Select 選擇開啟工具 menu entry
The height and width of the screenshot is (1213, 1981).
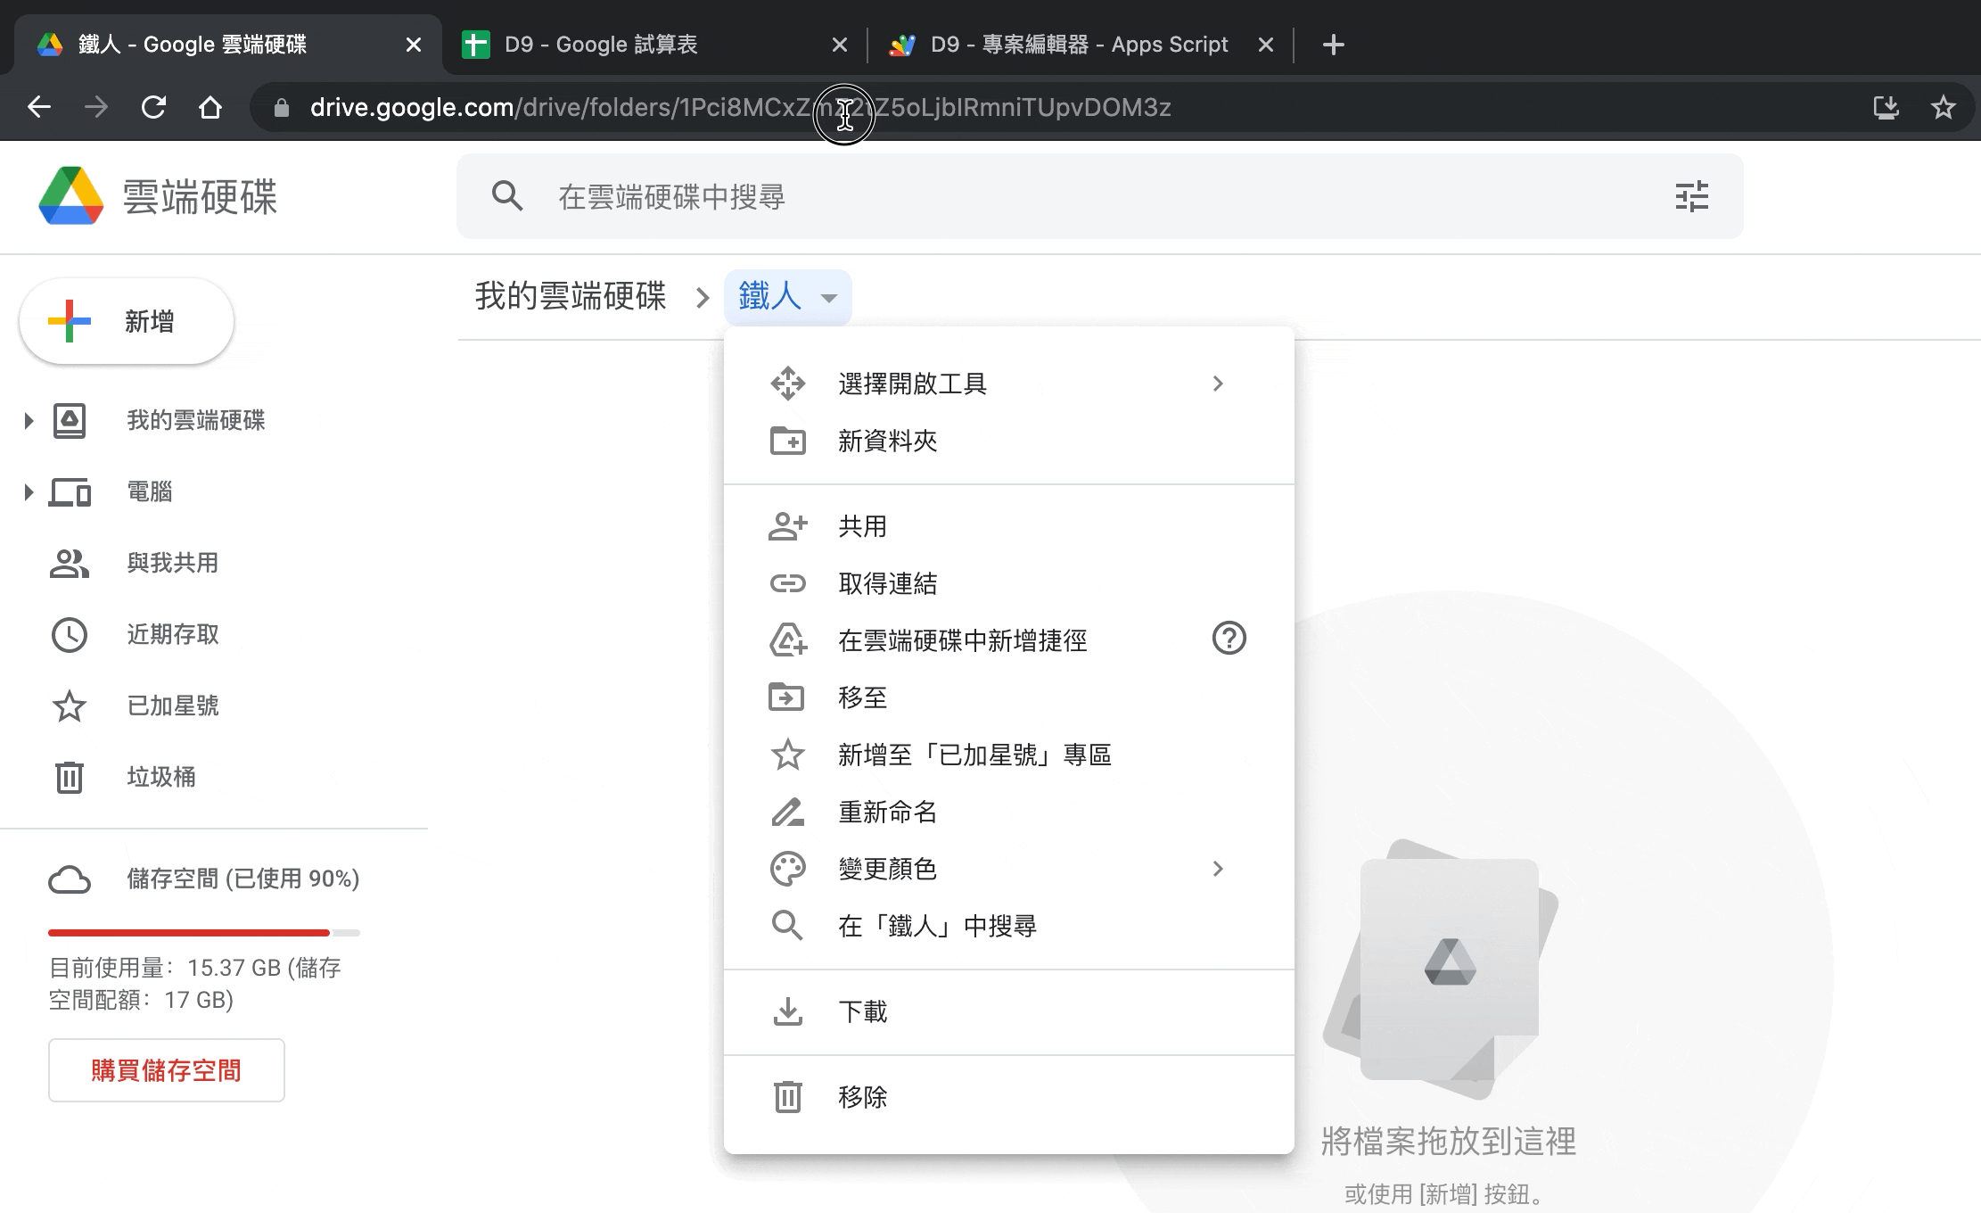1008,384
